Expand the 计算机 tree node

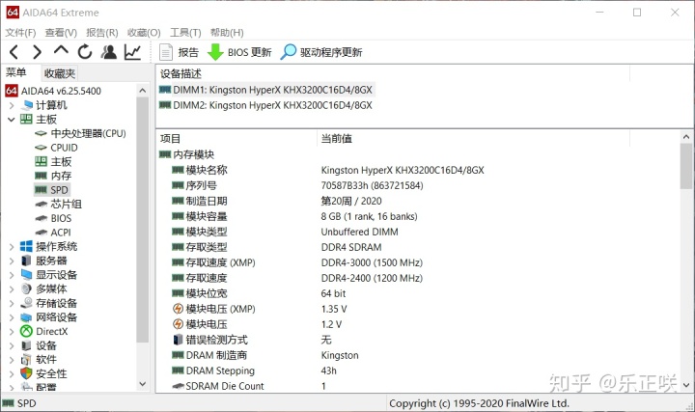pyautogui.click(x=12, y=105)
